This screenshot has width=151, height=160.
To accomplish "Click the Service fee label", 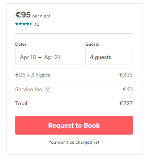I will tap(29, 89).
